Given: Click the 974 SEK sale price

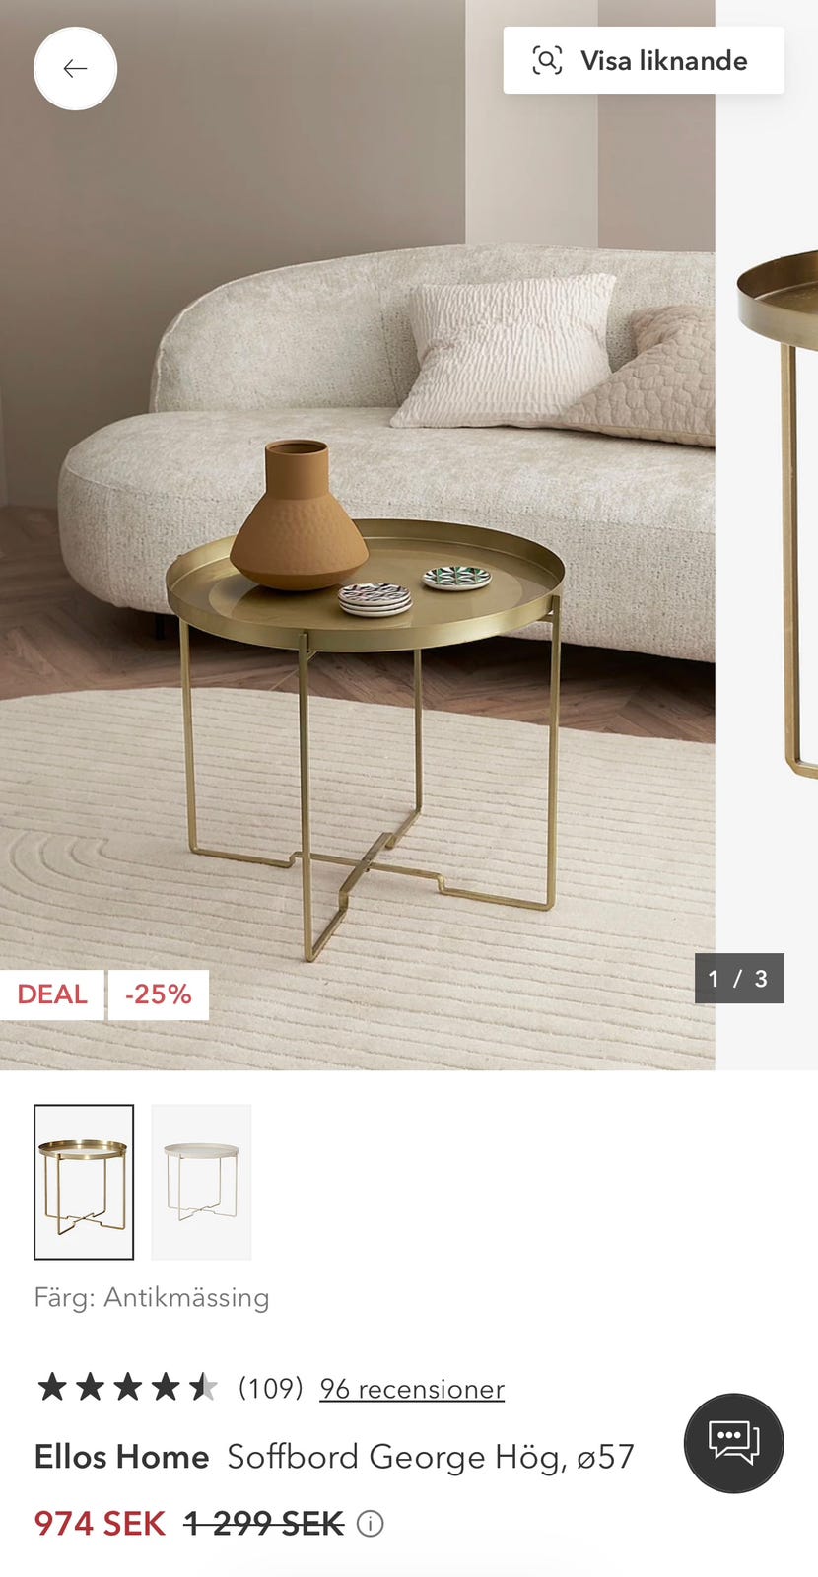Looking at the screenshot, I should click(100, 1524).
